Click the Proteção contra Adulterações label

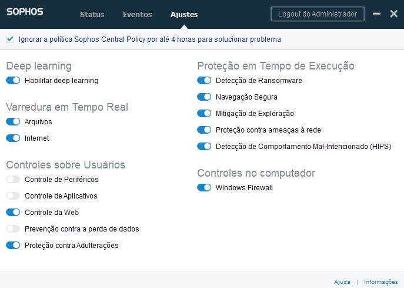(x=72, y=246)
